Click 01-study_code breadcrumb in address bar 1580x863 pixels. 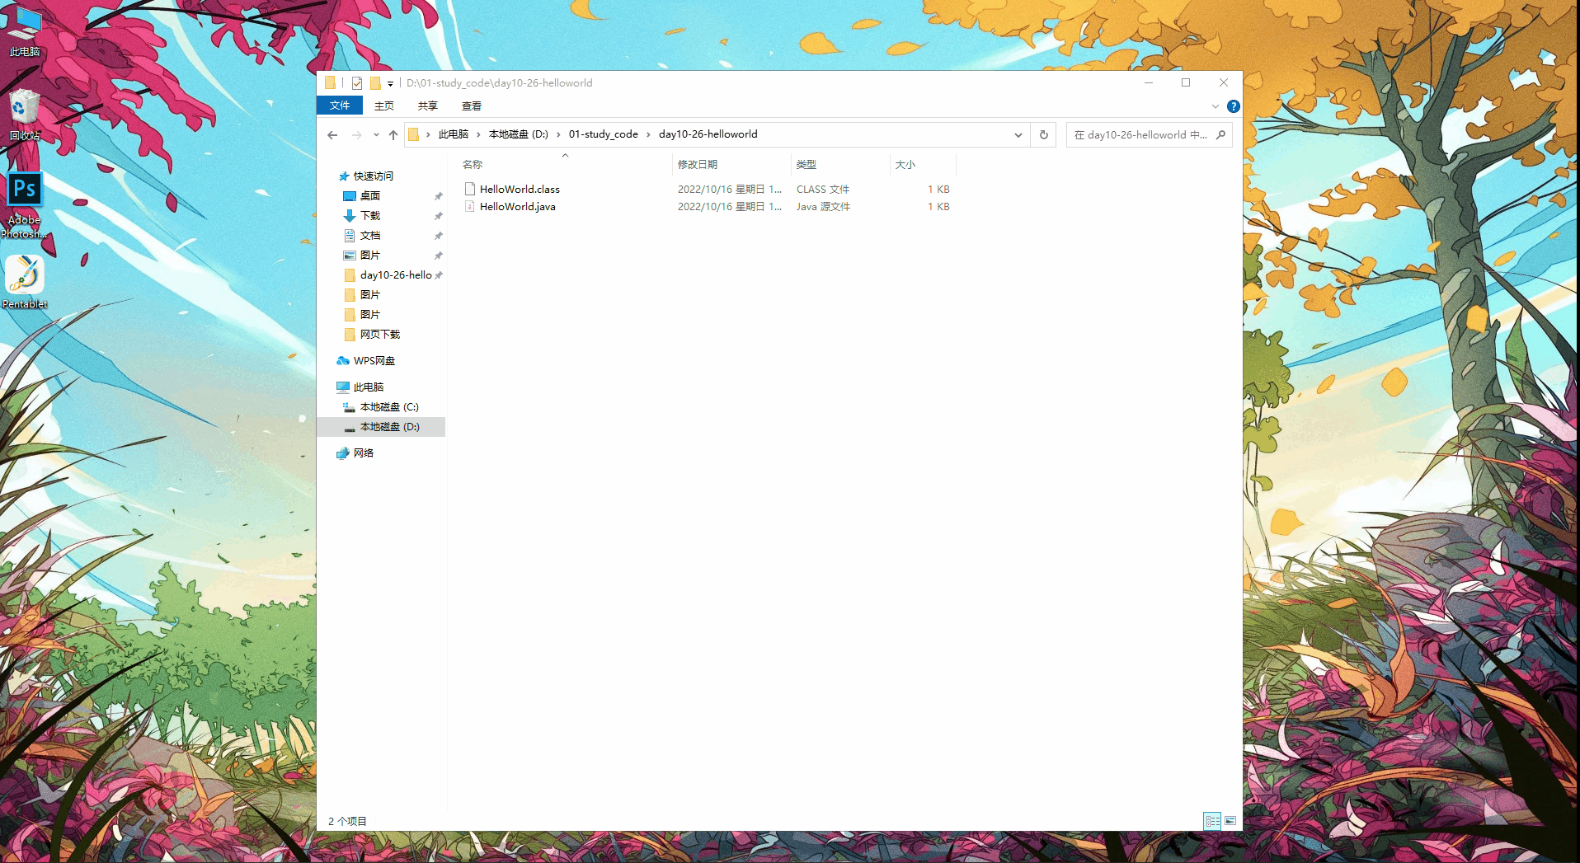tap(603, 134)
